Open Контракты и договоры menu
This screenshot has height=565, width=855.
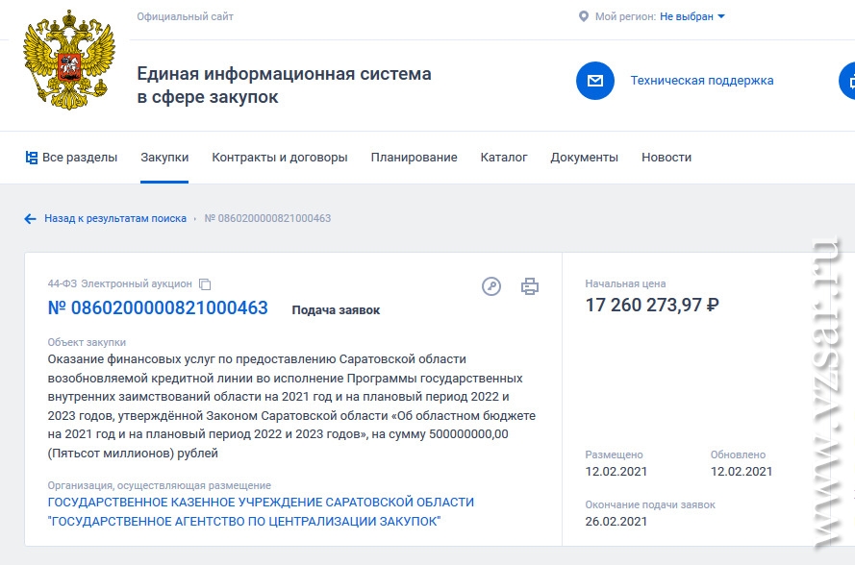click(x=279, y=158)
